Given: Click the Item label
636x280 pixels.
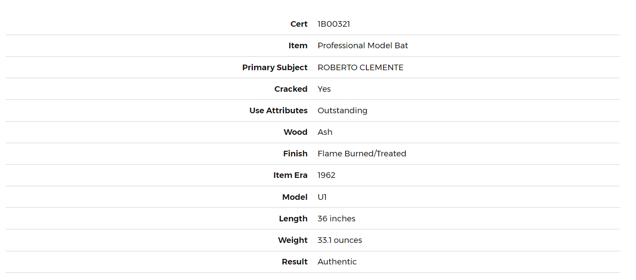Looking at the screenshot, I should click(298, 45).
